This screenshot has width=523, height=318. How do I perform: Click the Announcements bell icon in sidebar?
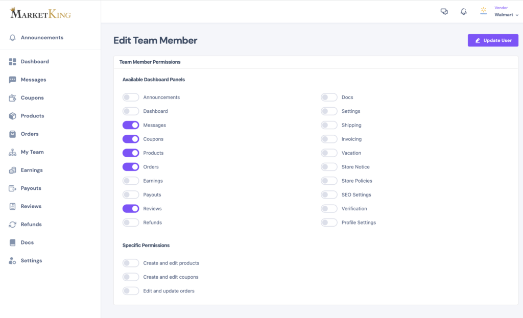click(12, 38)
